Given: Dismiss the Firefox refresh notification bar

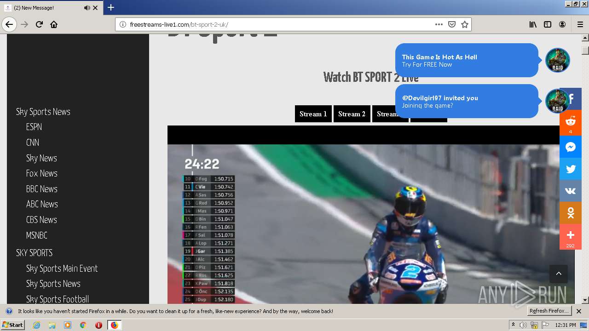Looking at the screenshot, I should (x=579, y=311).
